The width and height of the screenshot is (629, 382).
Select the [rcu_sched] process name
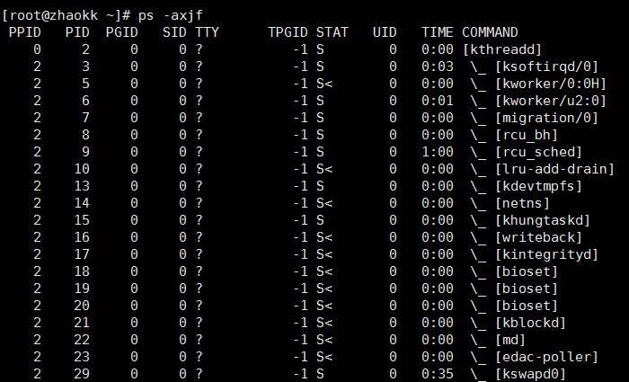[x=539, y=152]
